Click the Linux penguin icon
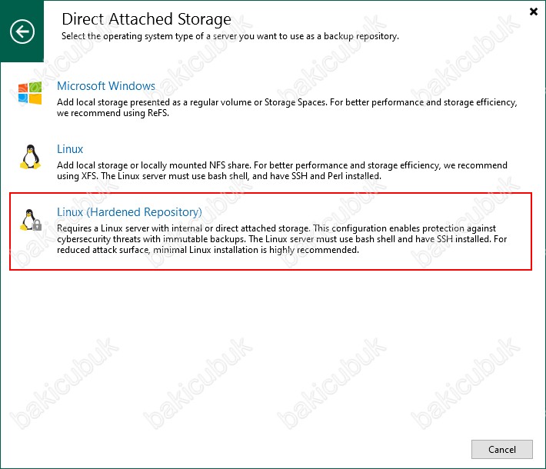This screenshot has width=546, height=469. click(30, 156)
